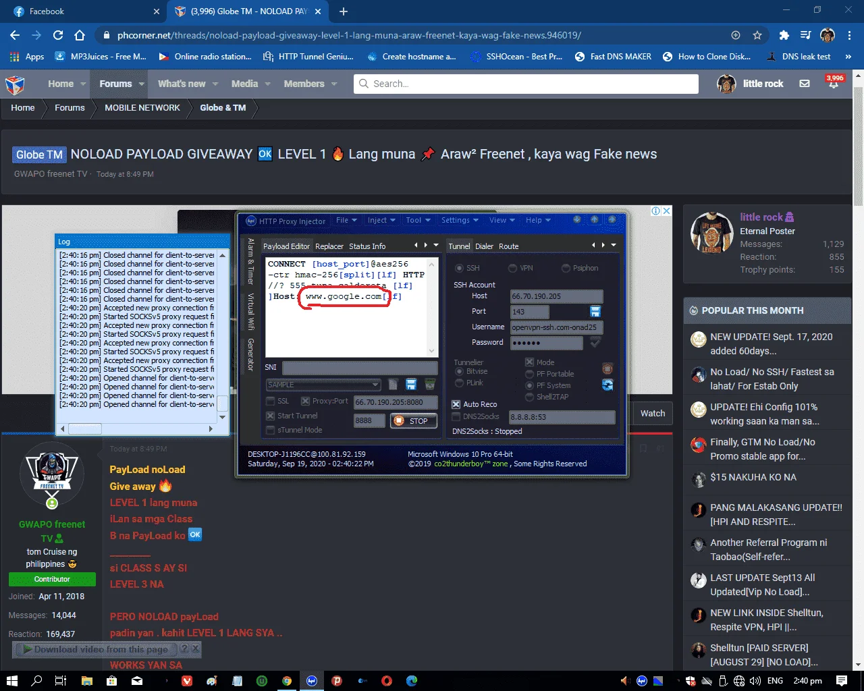Screen dimensions: 864x691
Task: Expand the What's new dropdown arrow
Action: 215,84
